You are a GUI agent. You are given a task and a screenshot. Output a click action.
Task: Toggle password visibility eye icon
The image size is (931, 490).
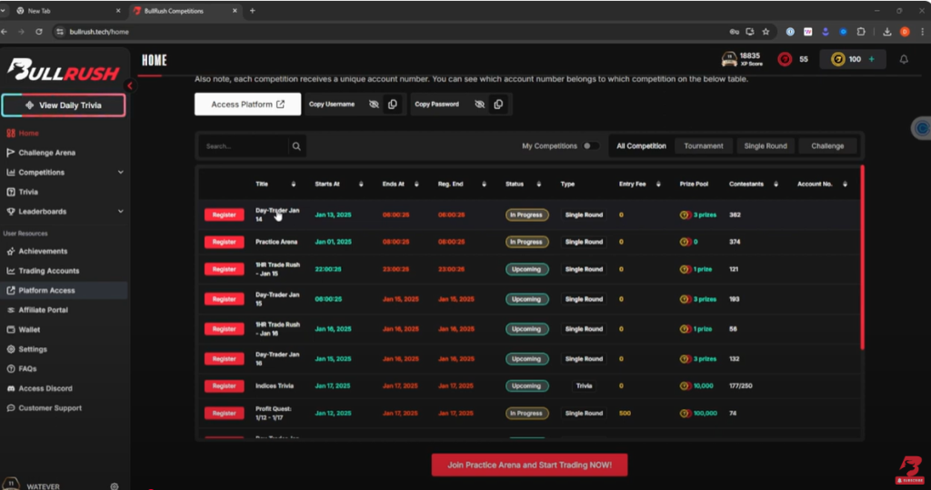[x=479, y=104]
